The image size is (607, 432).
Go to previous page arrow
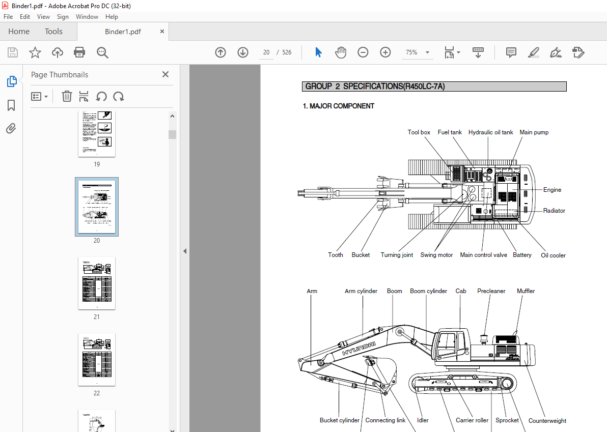click(220, 52)
